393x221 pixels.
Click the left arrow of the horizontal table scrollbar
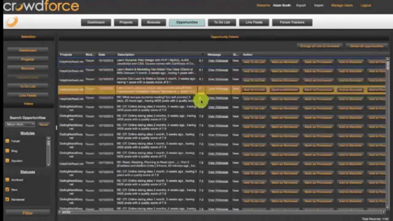(x=60, y=212)
